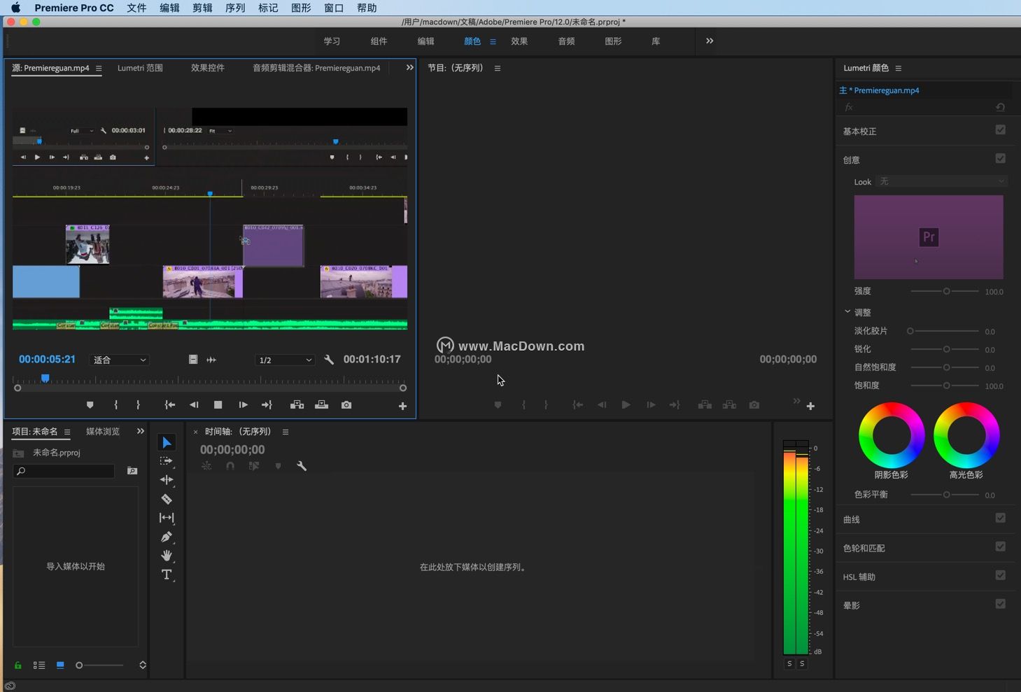Collapse the 调整 section
Viewport: 1021px width, 692px height.
coord(847,312)
